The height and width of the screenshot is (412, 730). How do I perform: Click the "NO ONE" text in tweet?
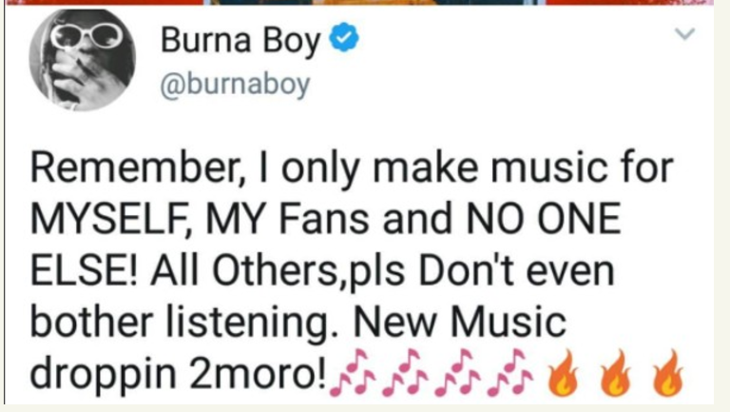[544, 219]
